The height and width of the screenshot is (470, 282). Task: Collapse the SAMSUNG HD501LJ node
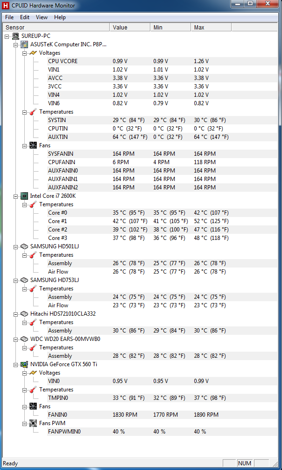15,246
